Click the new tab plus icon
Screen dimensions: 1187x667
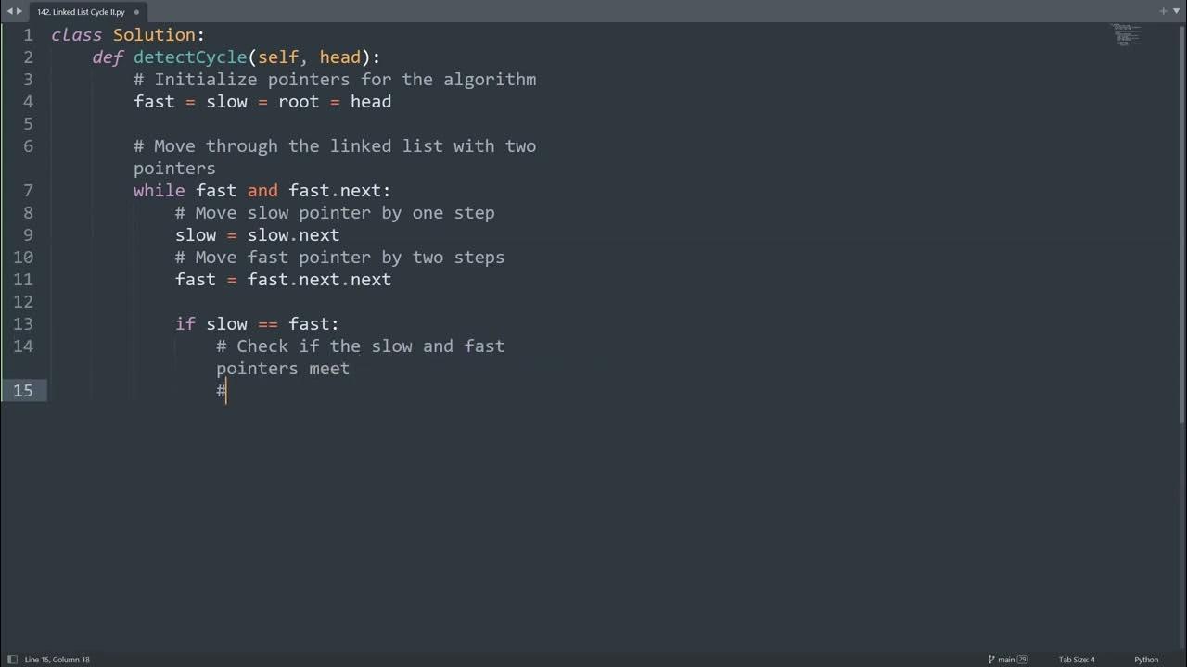[1164, 11]
